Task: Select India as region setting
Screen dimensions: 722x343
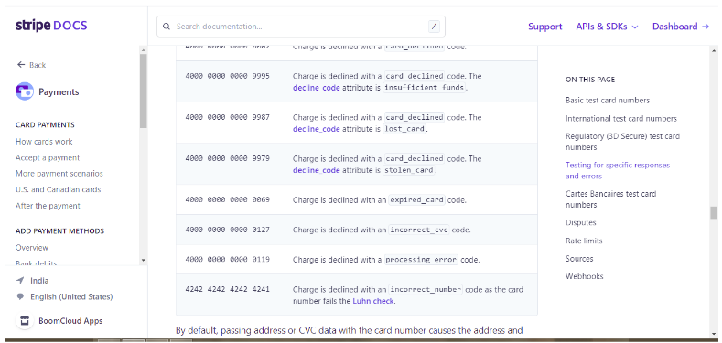Action: pos(39,281)
